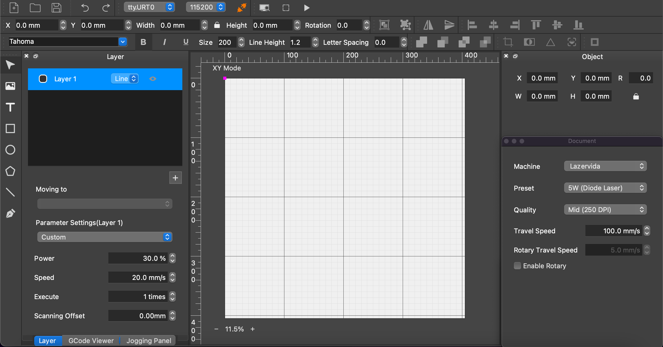The image size is (663, 347).
Task: Click the frame boundary icon
Action: tap(286, 8)
